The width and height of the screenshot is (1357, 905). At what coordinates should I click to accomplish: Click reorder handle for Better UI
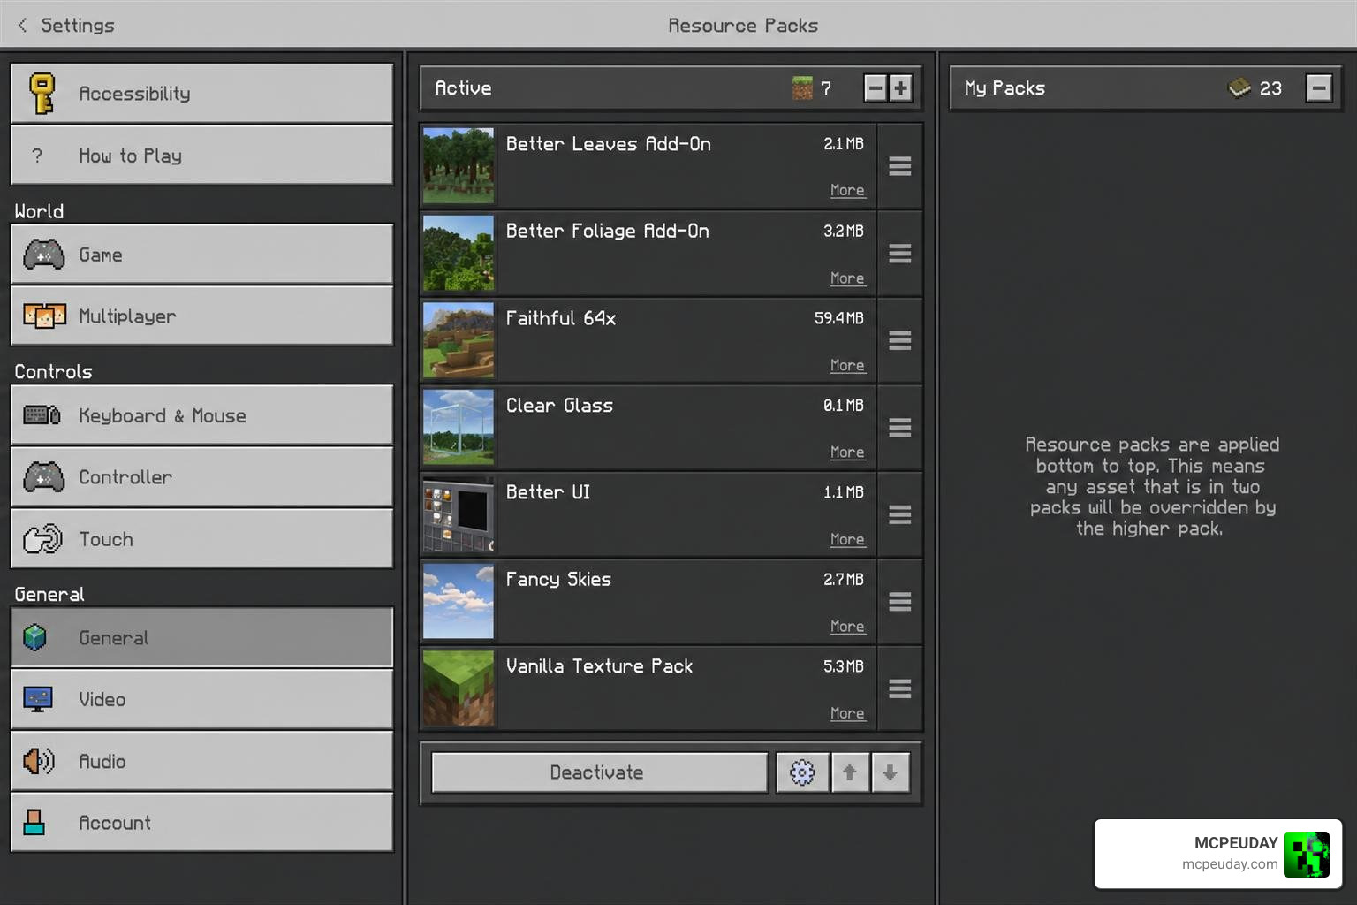click(900, 514)
